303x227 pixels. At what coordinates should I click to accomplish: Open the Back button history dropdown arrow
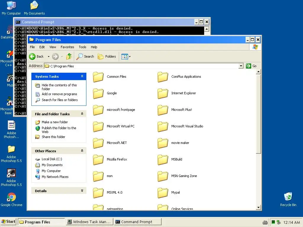tap(49, 56)
